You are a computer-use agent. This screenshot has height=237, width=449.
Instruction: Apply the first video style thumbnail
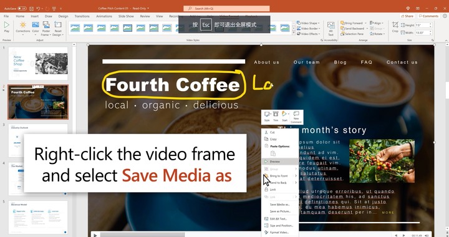pyautogui.click(x=75, y=28)
